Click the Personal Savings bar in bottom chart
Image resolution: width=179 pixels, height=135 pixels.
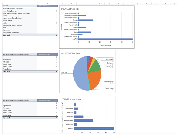point(83,120)
